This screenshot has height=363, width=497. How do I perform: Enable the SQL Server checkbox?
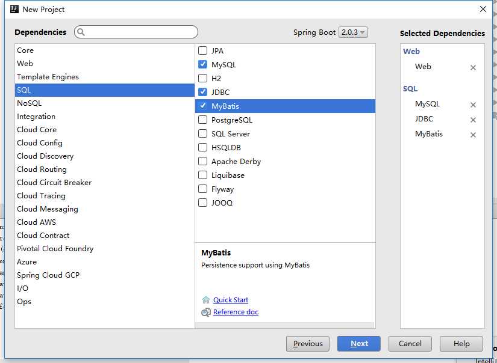tap(202, 134)
